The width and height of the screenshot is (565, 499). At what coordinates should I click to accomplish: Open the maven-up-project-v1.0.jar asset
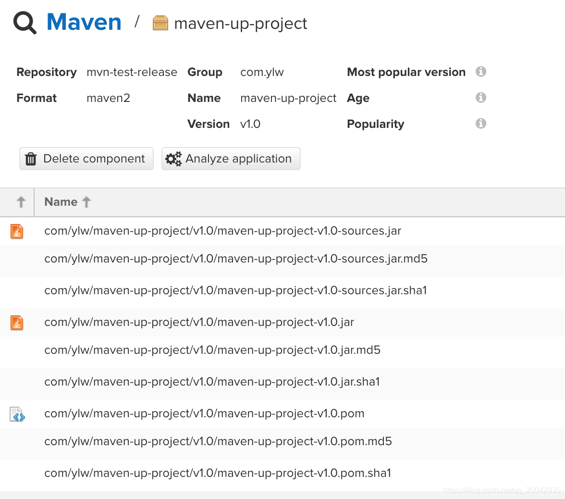point(199,322)
